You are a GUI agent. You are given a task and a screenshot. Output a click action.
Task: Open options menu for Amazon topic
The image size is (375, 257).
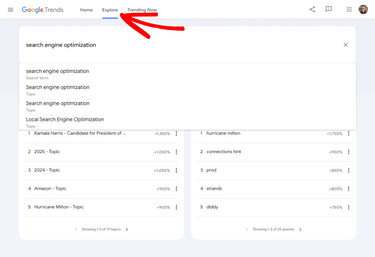pos(176,189)
